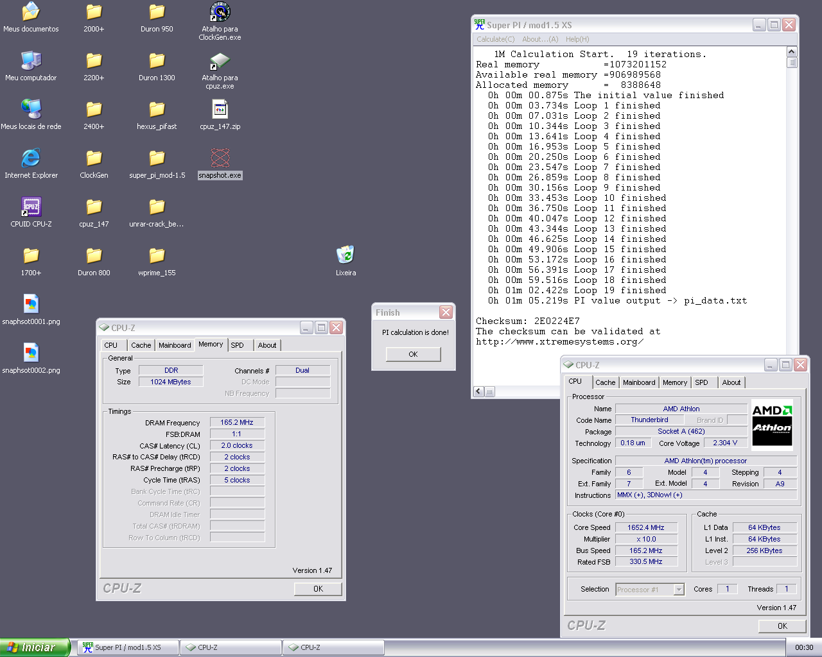Open Calculate menu in Super PI
The width and height of the screenshot is (822, 657).
click(x=495, y=39)
